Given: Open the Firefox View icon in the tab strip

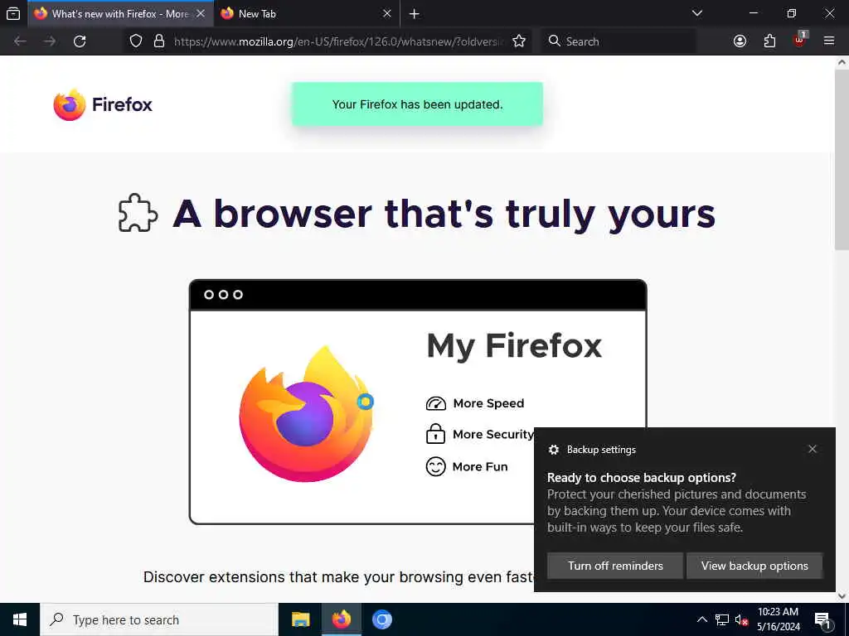Looking at the screenshot, I should pyautogui.click(x=13, y=13).
